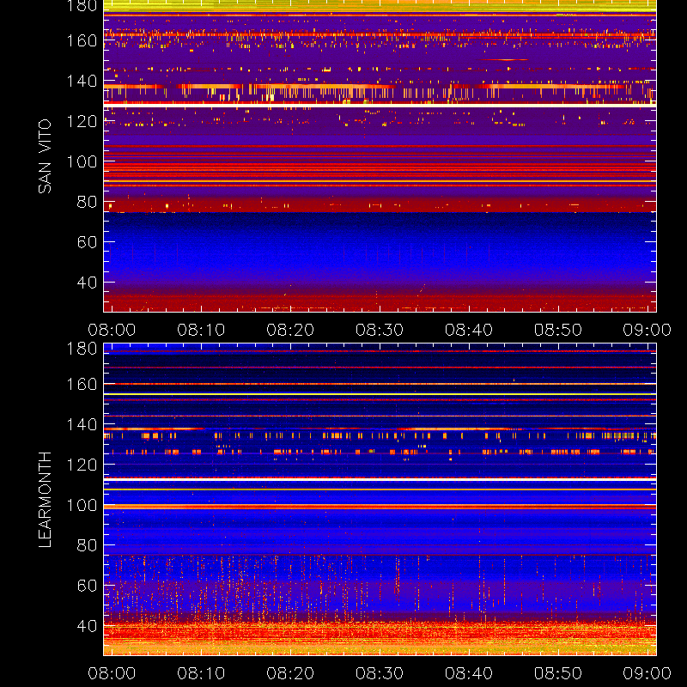Click 09:00 time label under San Vito plot
Viewport: 687px width, 687px height.
(647, 330)
